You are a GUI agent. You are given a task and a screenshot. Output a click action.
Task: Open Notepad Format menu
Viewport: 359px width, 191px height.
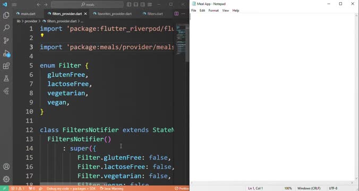click(213, 11)
